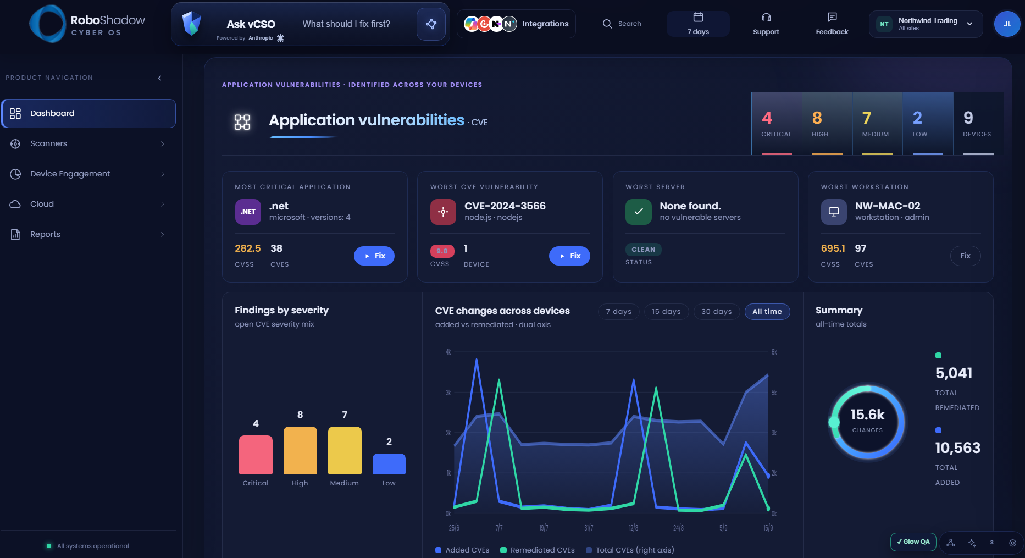The image size is (1025, 558).
Task: Click the RoboShadow Cyber OS logo
Action: click(x=87, y=24)
